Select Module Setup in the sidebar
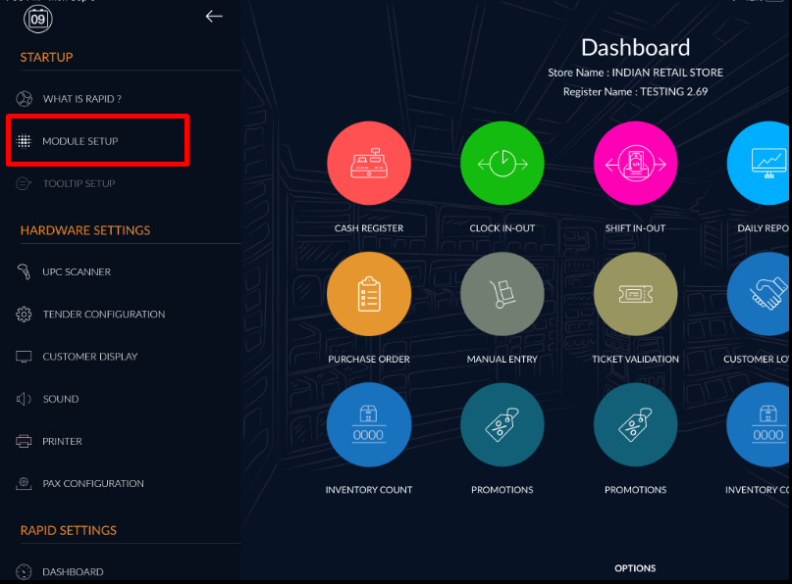The width and height of the screenshot is (792, 584). click(79, 141)
